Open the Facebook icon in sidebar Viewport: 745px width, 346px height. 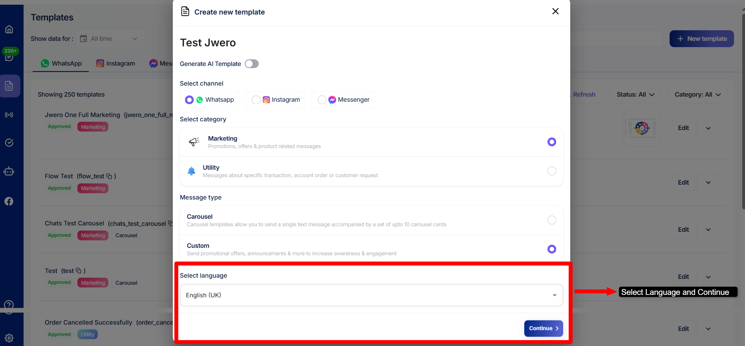pyautogui.click(x=9, y=201)
